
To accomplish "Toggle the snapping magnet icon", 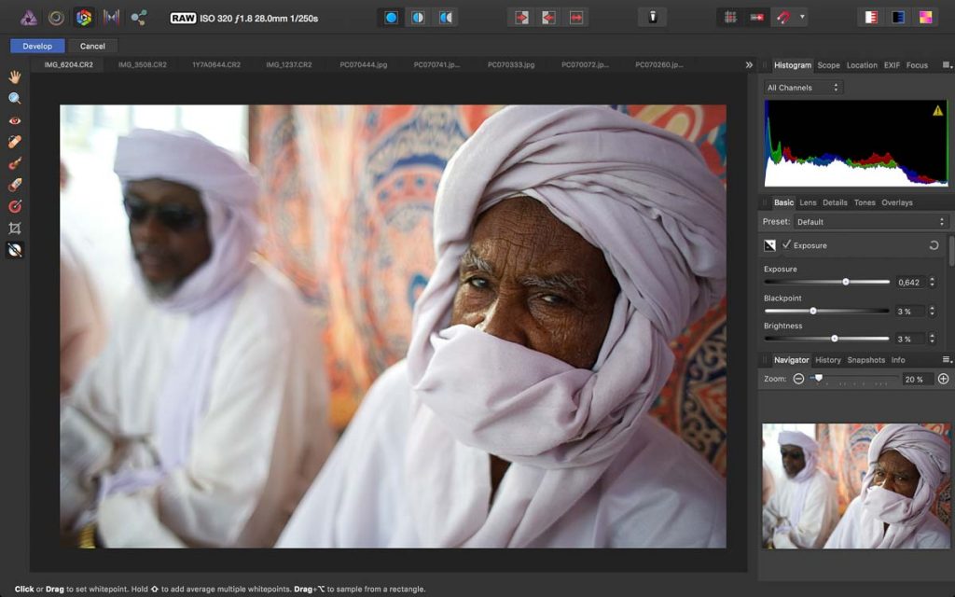I will (783, 17).
